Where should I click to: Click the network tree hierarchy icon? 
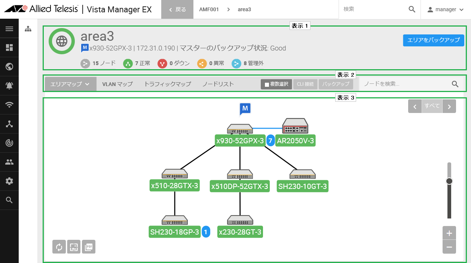point(28,29)
